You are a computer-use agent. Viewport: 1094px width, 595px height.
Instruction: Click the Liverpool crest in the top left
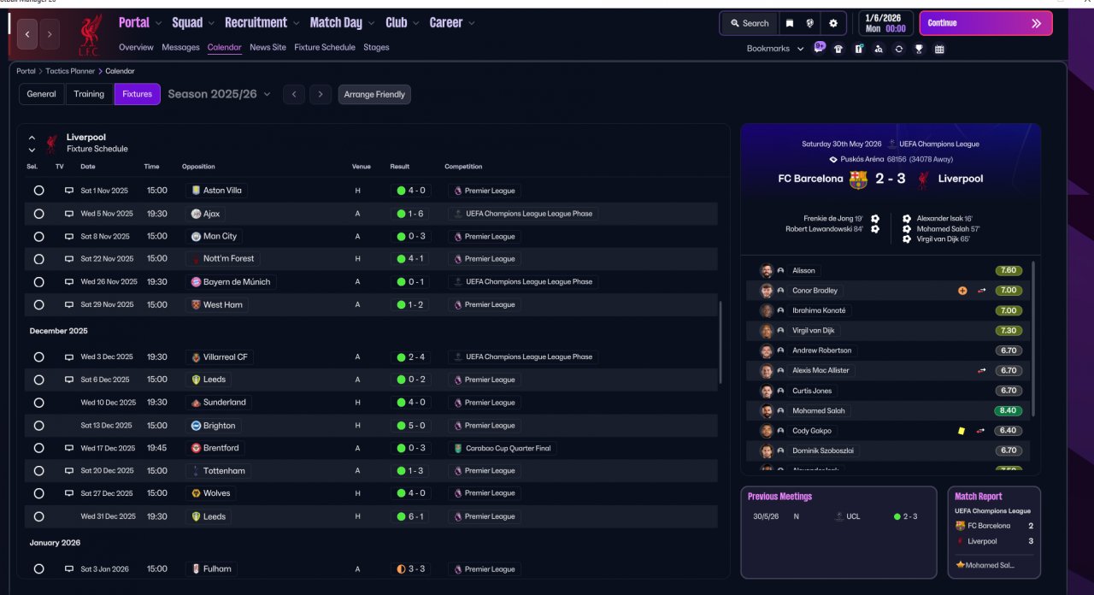pos(89,34)
